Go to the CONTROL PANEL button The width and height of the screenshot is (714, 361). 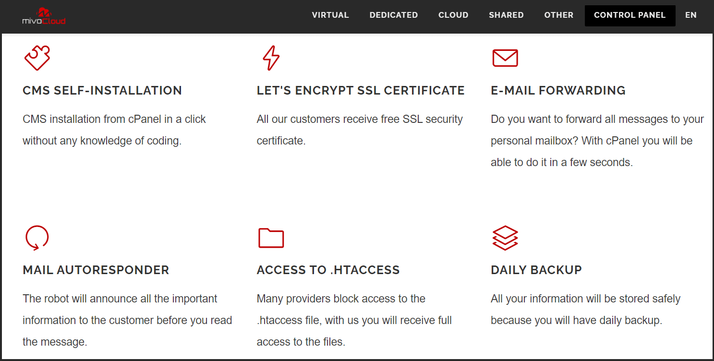pos(630,15)
